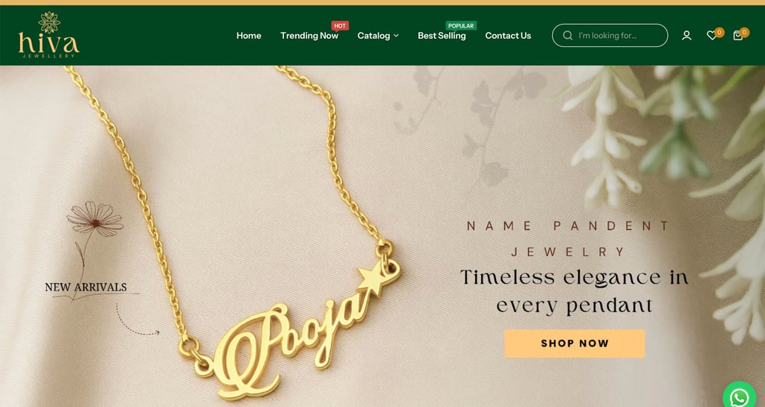
Task: Click the HOT badge above Trending Now
Action: (x=340, y=26)
